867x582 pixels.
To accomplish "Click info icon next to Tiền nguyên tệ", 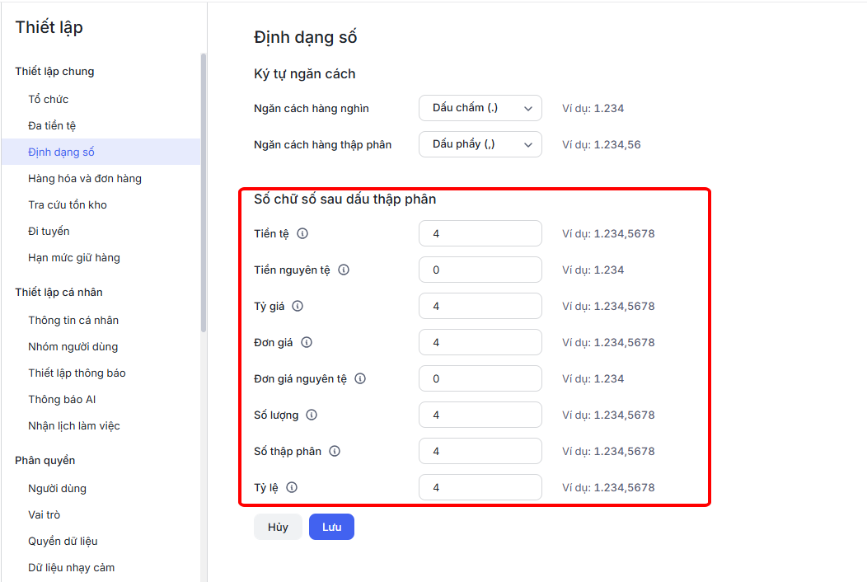I will 344,270.
